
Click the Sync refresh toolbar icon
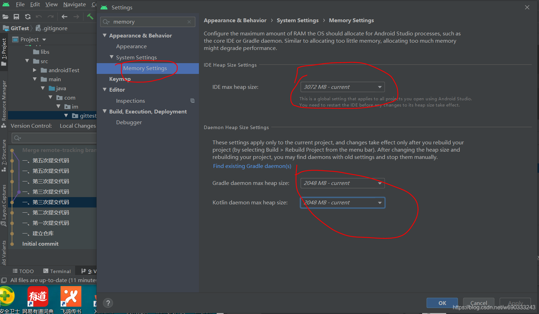(x=28, y=17)
